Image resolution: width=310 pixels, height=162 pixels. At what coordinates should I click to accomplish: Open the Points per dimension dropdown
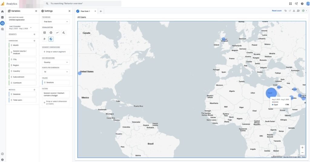(x=56, y=72)
